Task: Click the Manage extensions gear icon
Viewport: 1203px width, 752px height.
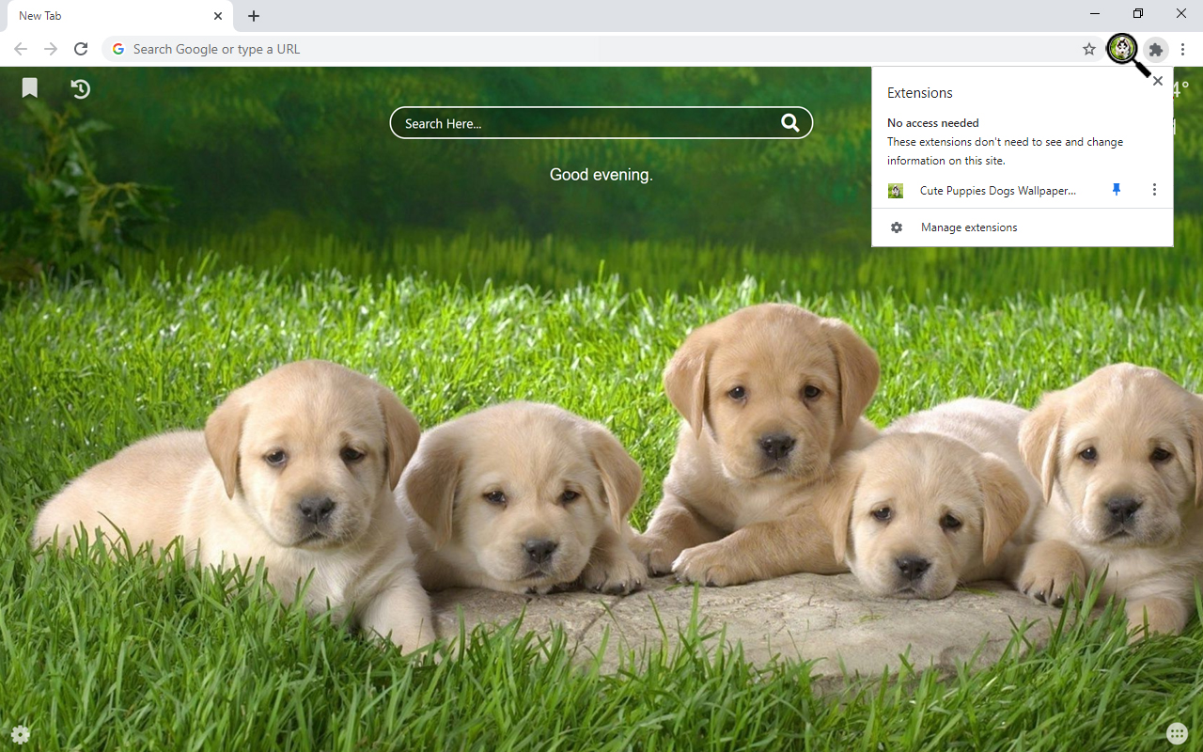Action: pos(897,227)
